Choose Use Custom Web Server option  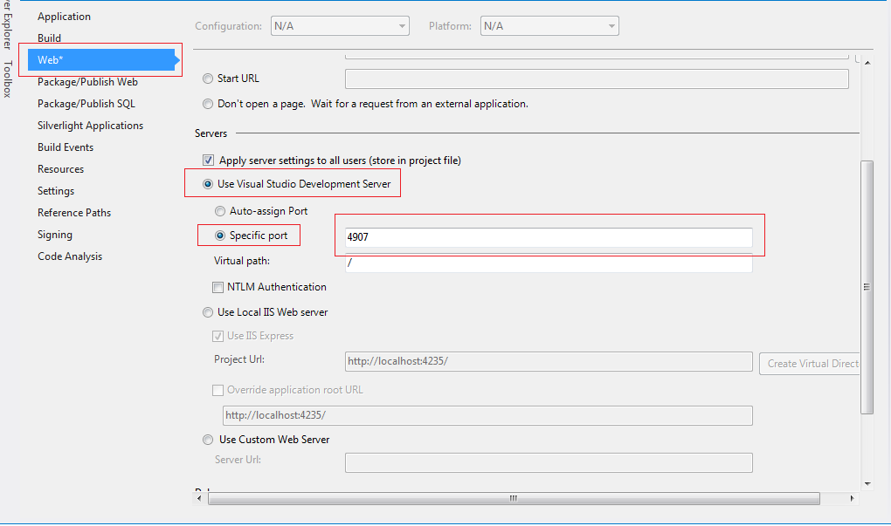208,440
